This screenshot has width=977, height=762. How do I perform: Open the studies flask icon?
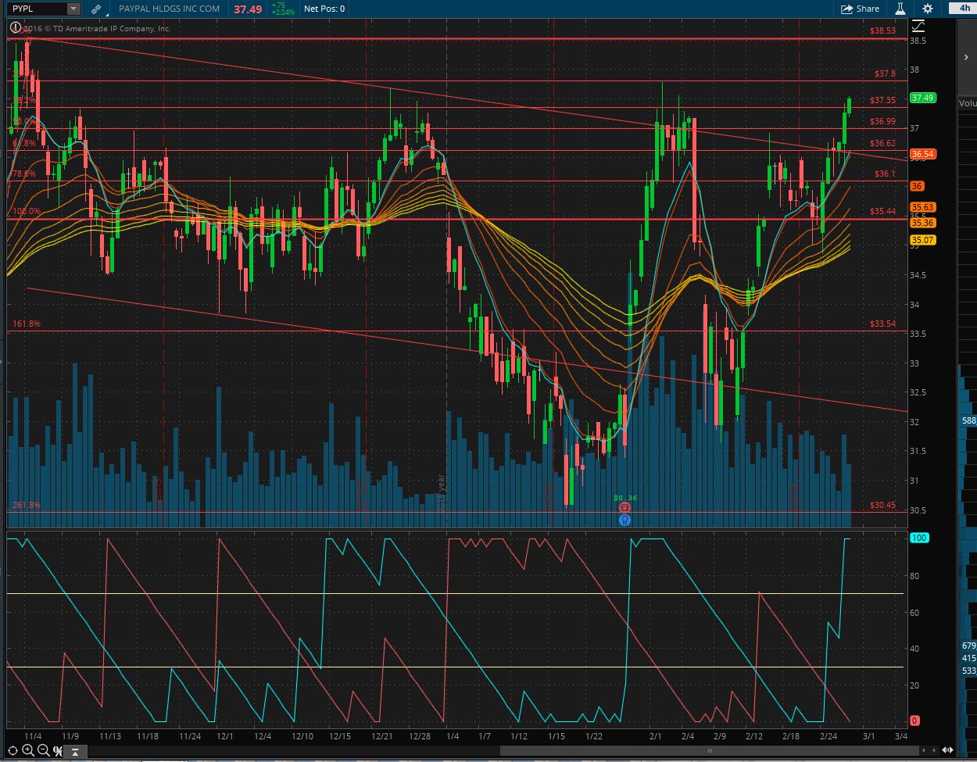click(900, 9)
